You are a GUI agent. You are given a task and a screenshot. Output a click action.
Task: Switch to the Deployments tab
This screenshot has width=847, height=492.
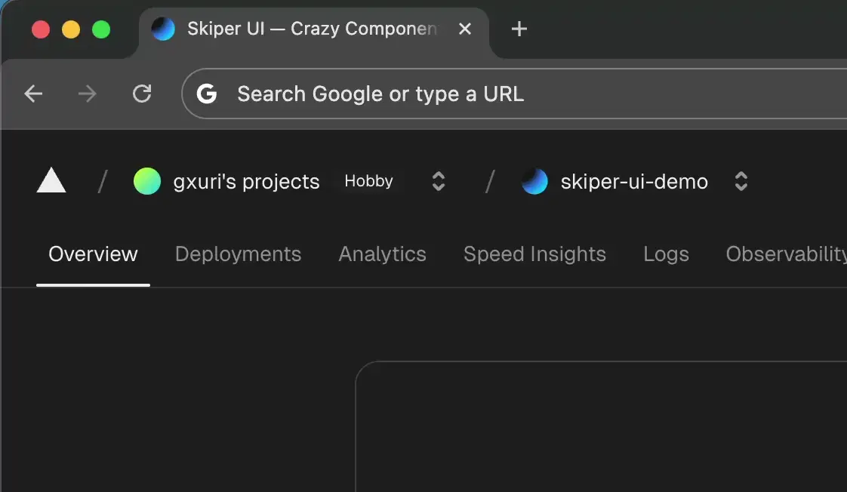(238, 254)
